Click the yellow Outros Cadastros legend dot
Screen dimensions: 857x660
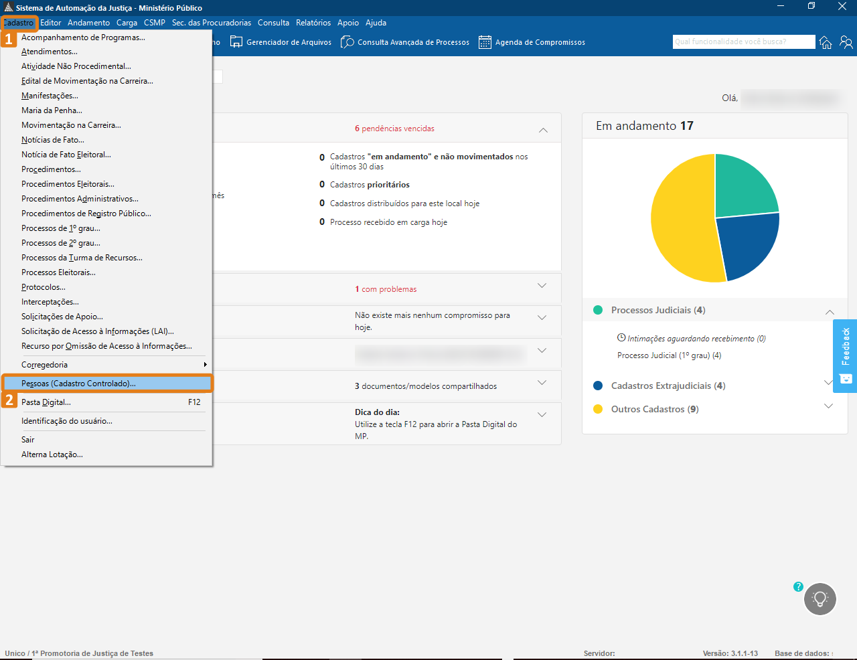click(598, 409)
